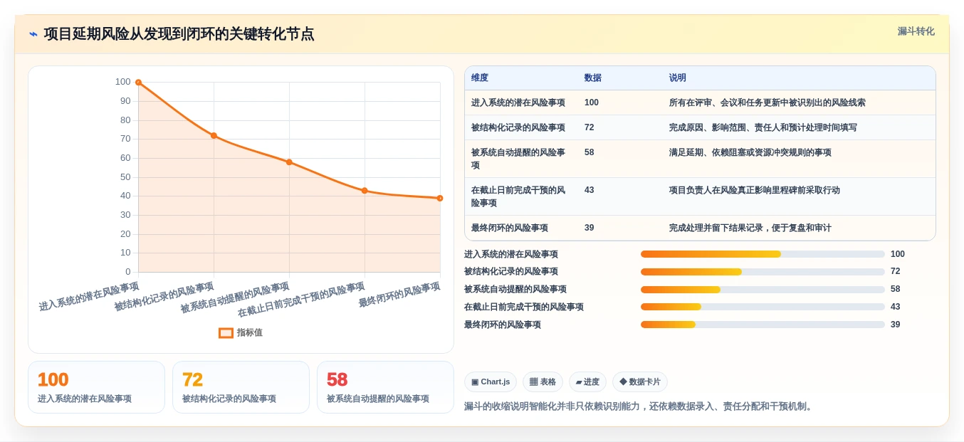The width and height of the screenshot is (964, 442).
Task: Click table cell 在截止日前完成干预的风险事项
Action: pos(518,196)
